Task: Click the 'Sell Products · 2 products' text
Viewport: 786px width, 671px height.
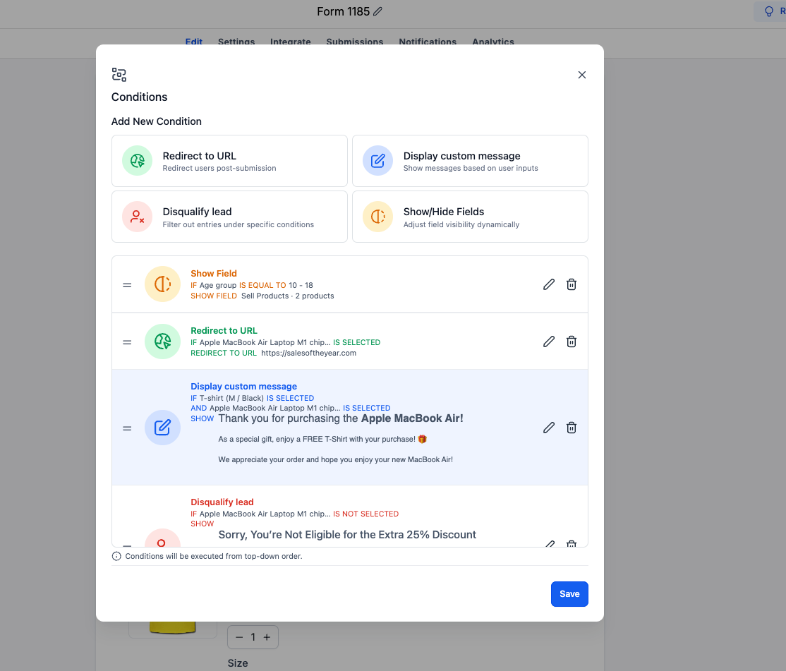Action: pos(288,296)
